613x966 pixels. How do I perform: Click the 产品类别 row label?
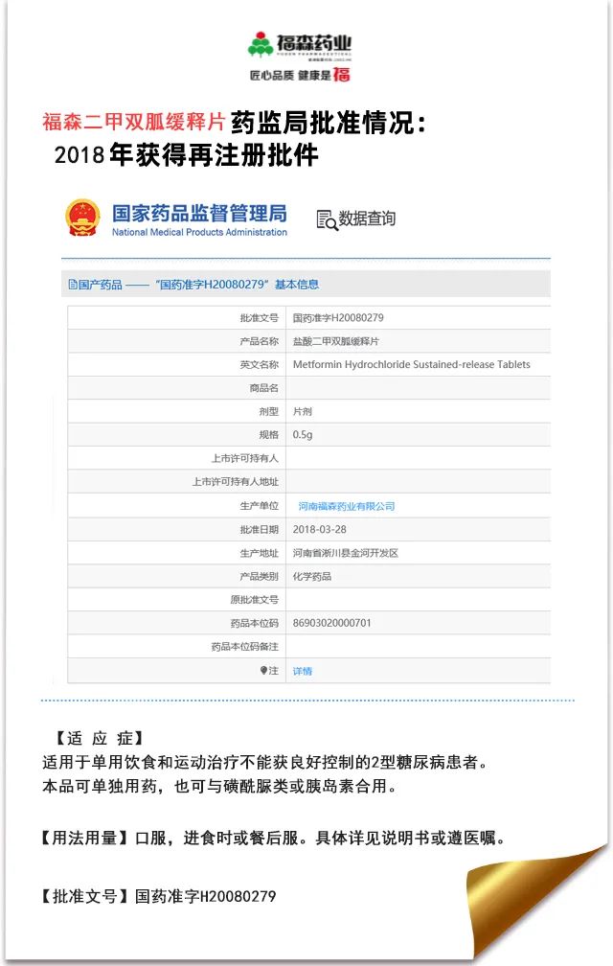coord(260,576)
